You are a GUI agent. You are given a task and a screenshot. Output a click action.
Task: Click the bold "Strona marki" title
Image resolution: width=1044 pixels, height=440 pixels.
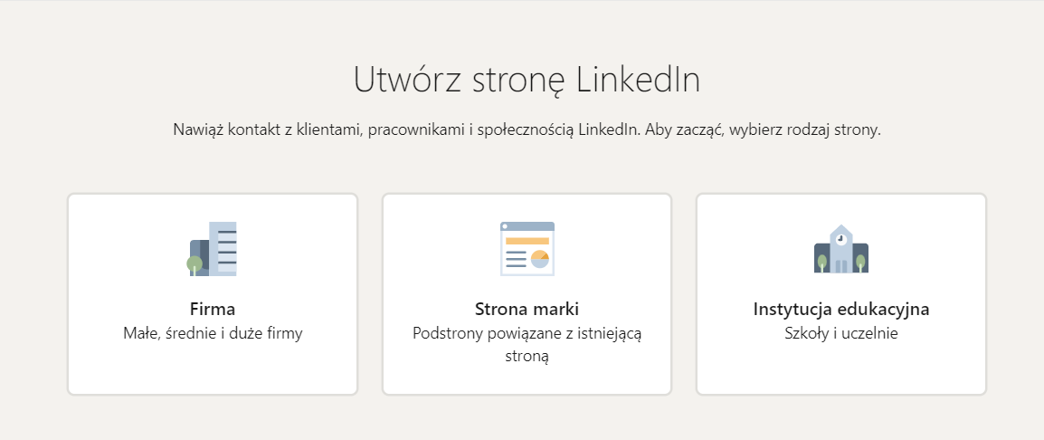click(x=527, y=310)
